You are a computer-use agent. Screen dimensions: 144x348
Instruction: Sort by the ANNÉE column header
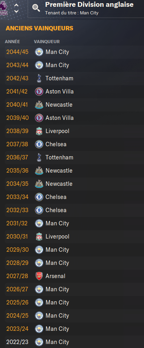tap(12, 42)
